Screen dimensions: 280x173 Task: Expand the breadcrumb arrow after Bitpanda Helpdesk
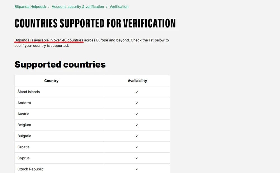click(x=49, y=6)
